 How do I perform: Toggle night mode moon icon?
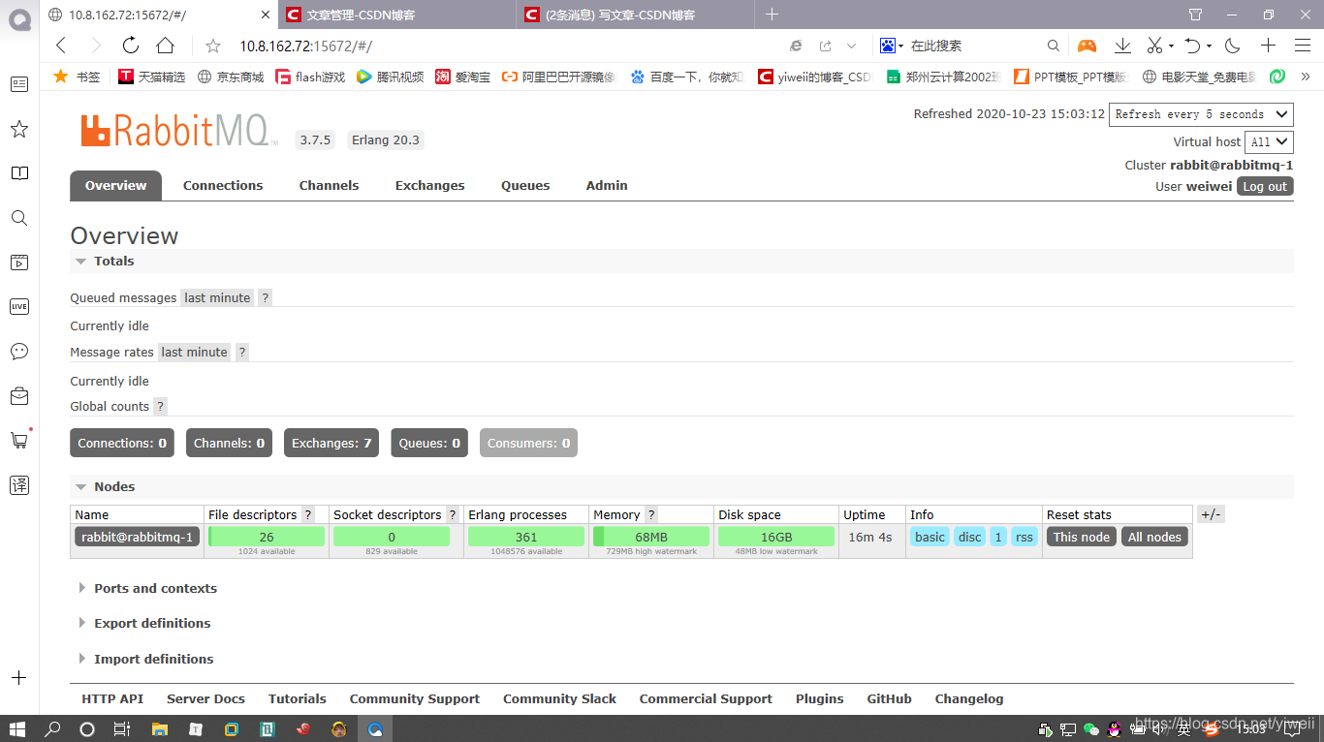pyautogui.click(x=1233, y=46)
